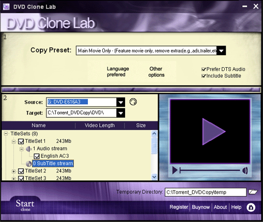263x222 pixels.
Task: Click the preview playback seek slider
Action: click(x=210, y=170)
